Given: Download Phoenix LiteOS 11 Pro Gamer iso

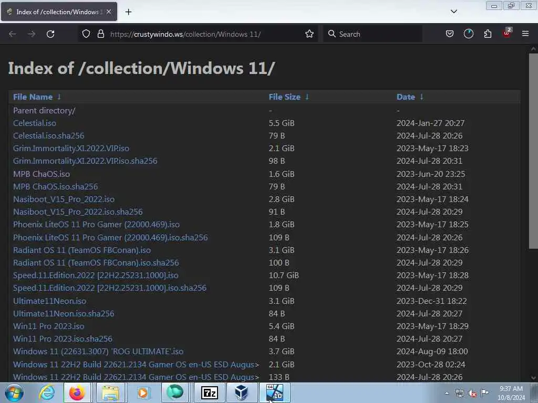Looking at the screenshot, I should click(x=97, y=225).
